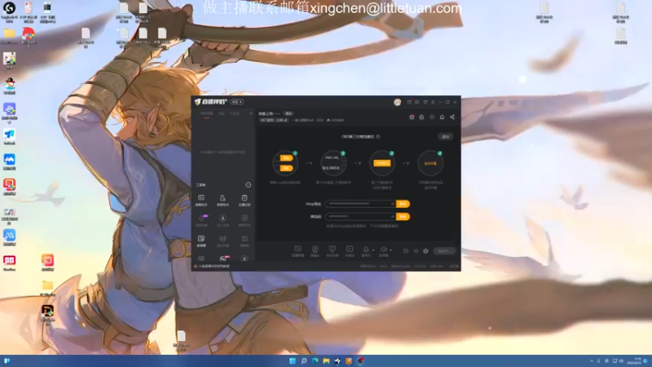Switch to the second tab in left panel

click(x=222, y=113)
